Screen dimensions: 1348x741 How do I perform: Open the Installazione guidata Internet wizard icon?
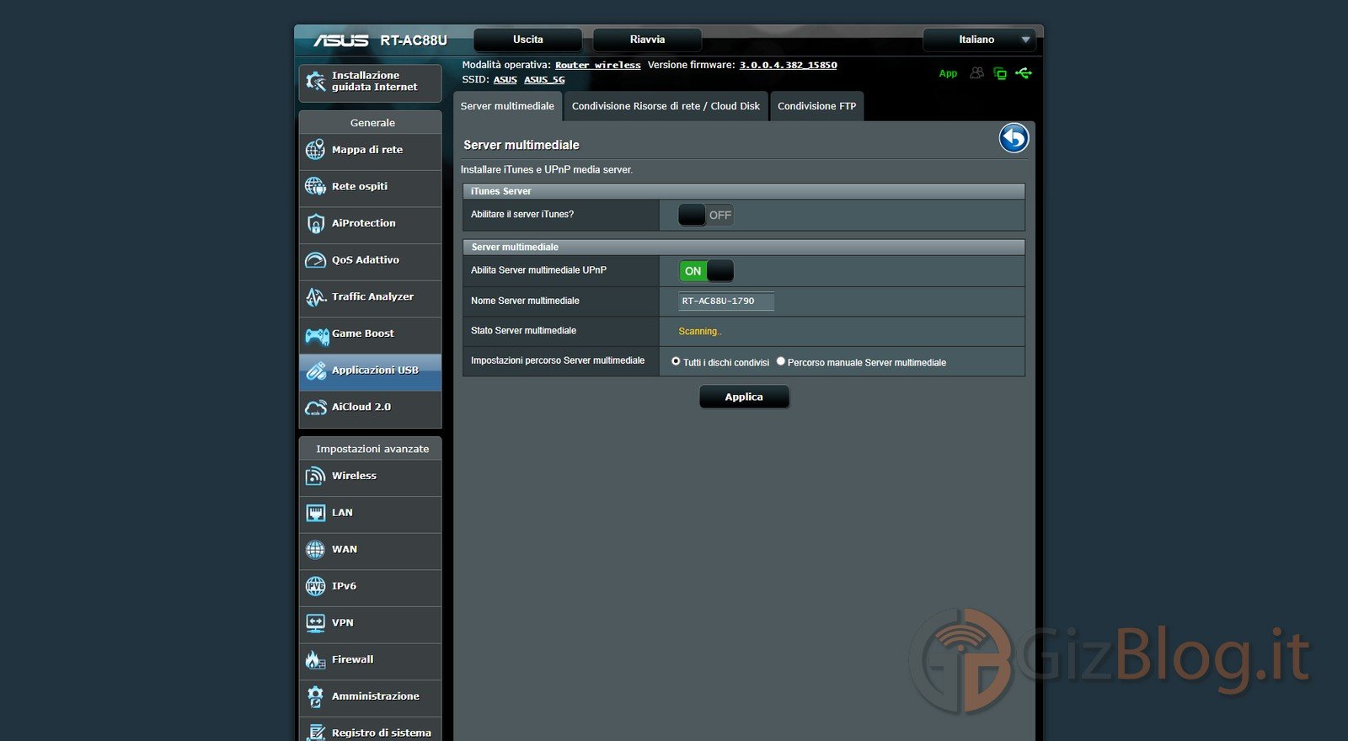pyautogui.click(x=315, y=81)
